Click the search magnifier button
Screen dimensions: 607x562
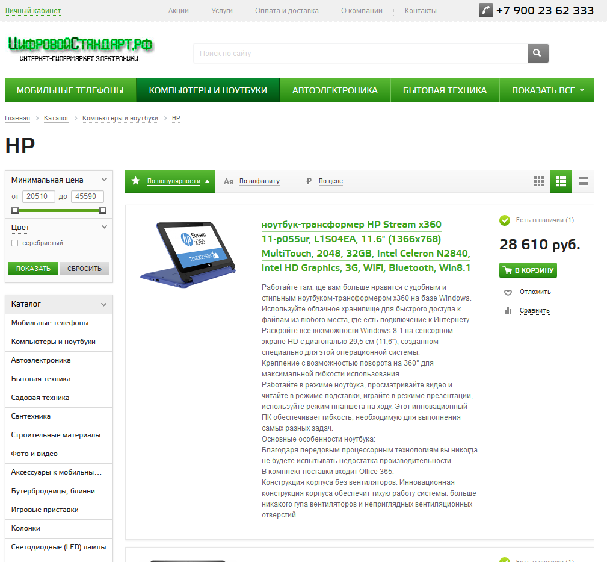(x=538, y=53)
